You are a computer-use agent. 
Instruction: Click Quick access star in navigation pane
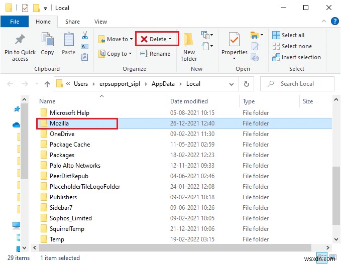[17, 109]
